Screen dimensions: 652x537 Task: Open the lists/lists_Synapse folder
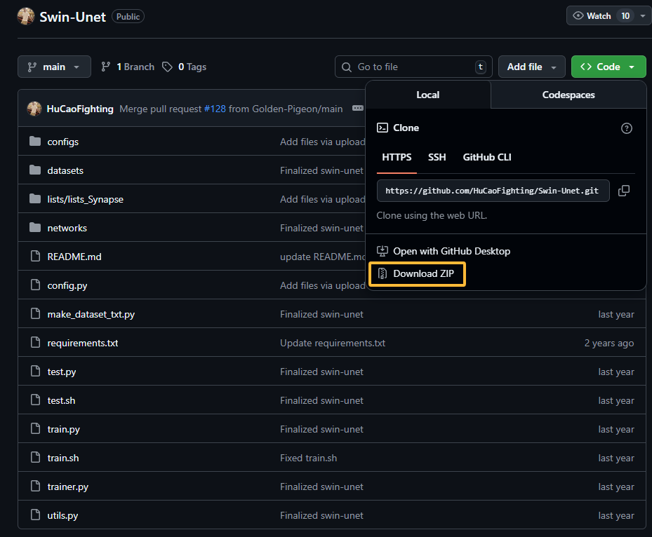tap(85, 199)
